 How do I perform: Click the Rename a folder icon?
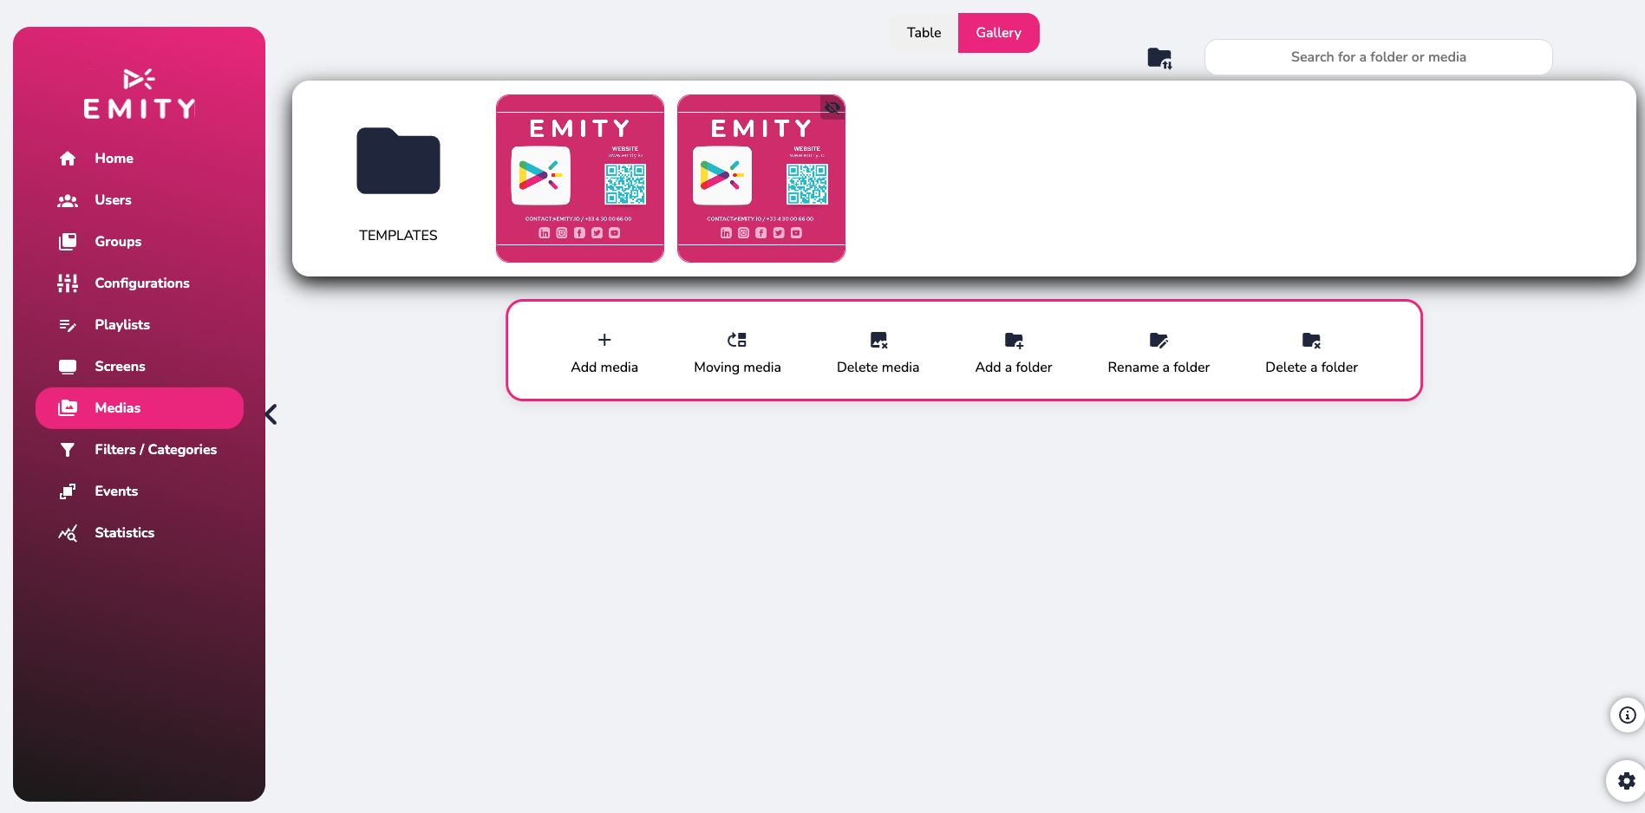[x=1159, y=340]
